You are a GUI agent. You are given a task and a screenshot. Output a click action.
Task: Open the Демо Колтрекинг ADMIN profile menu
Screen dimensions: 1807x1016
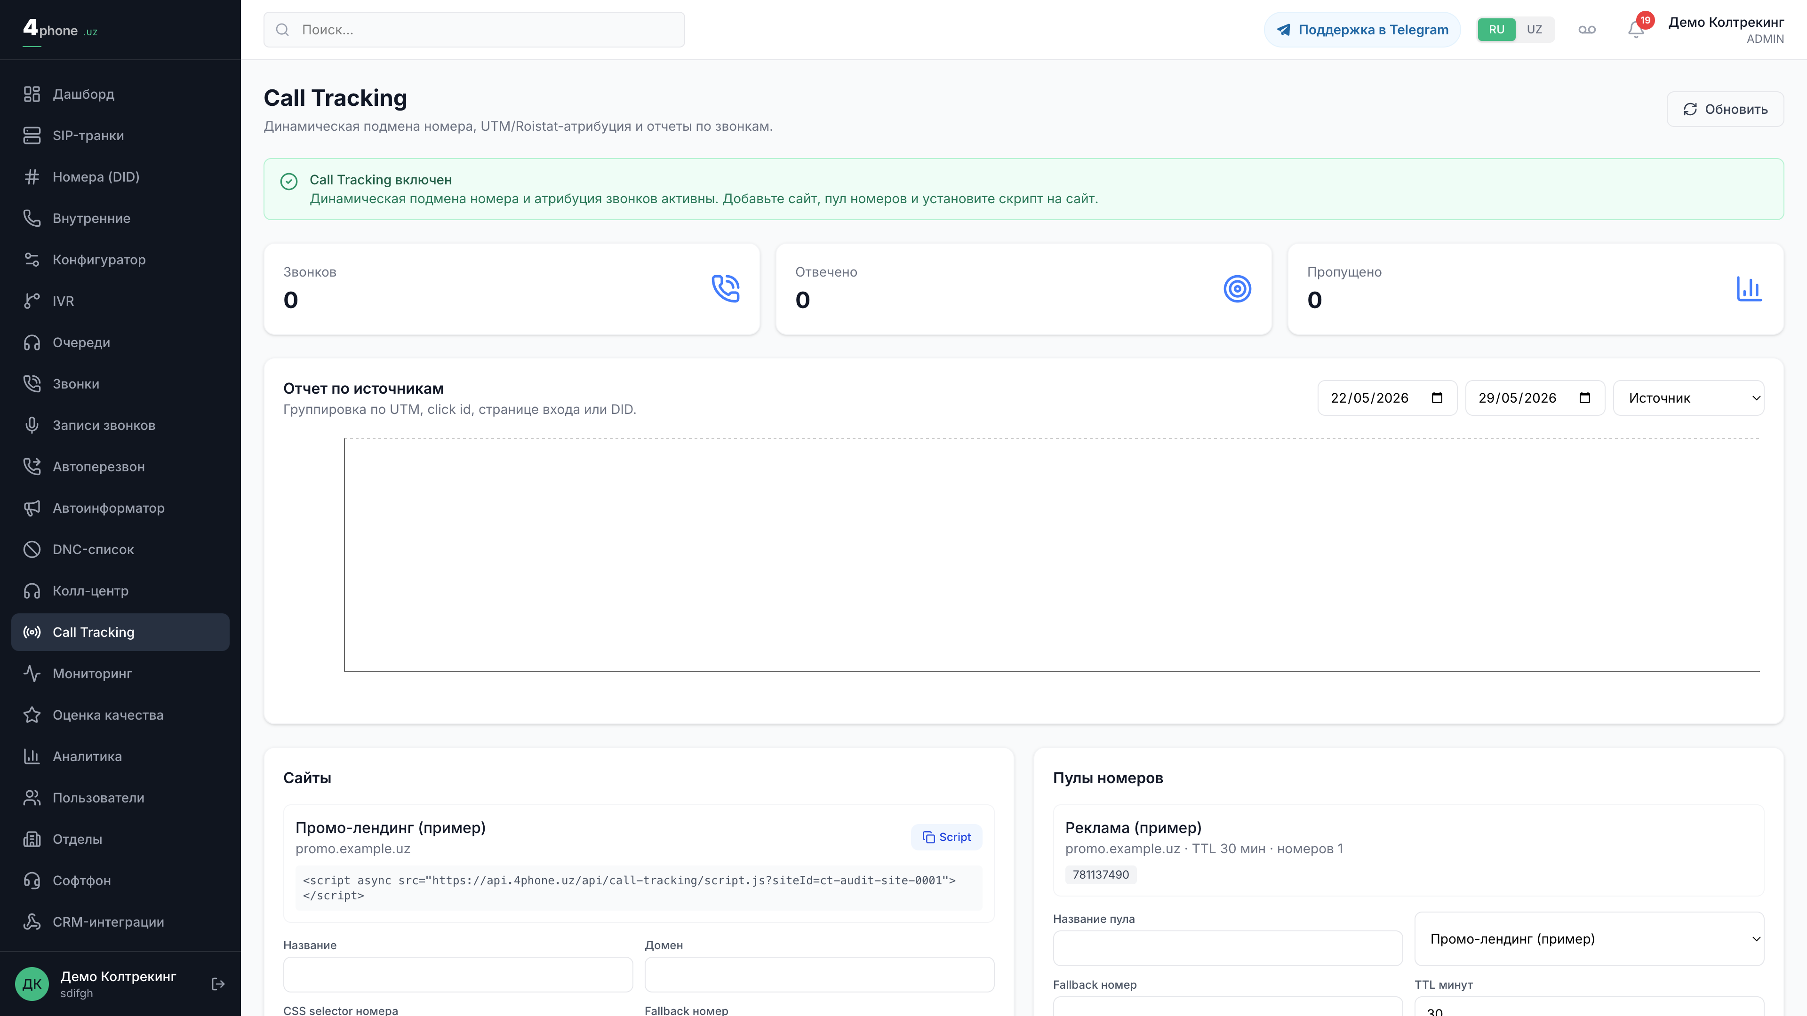point(1726,30)
